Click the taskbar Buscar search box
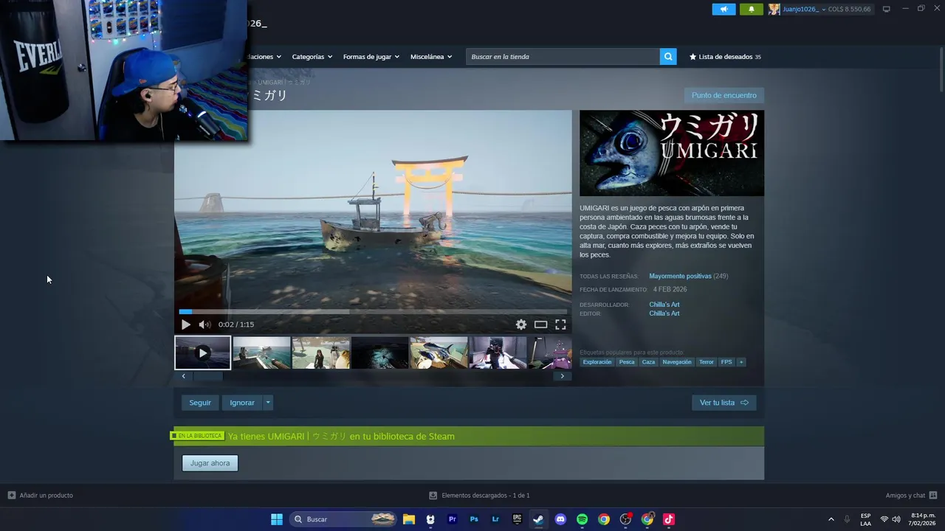Screen dimensions: 945x531 344,519
